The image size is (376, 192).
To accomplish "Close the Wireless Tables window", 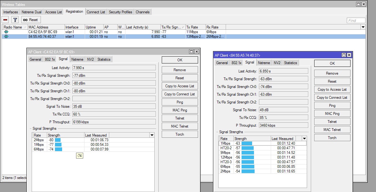I will click(x=364, y=4).
